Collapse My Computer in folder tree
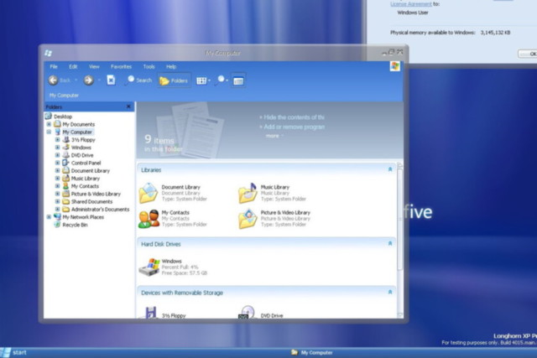 click(x=49, y=132)
